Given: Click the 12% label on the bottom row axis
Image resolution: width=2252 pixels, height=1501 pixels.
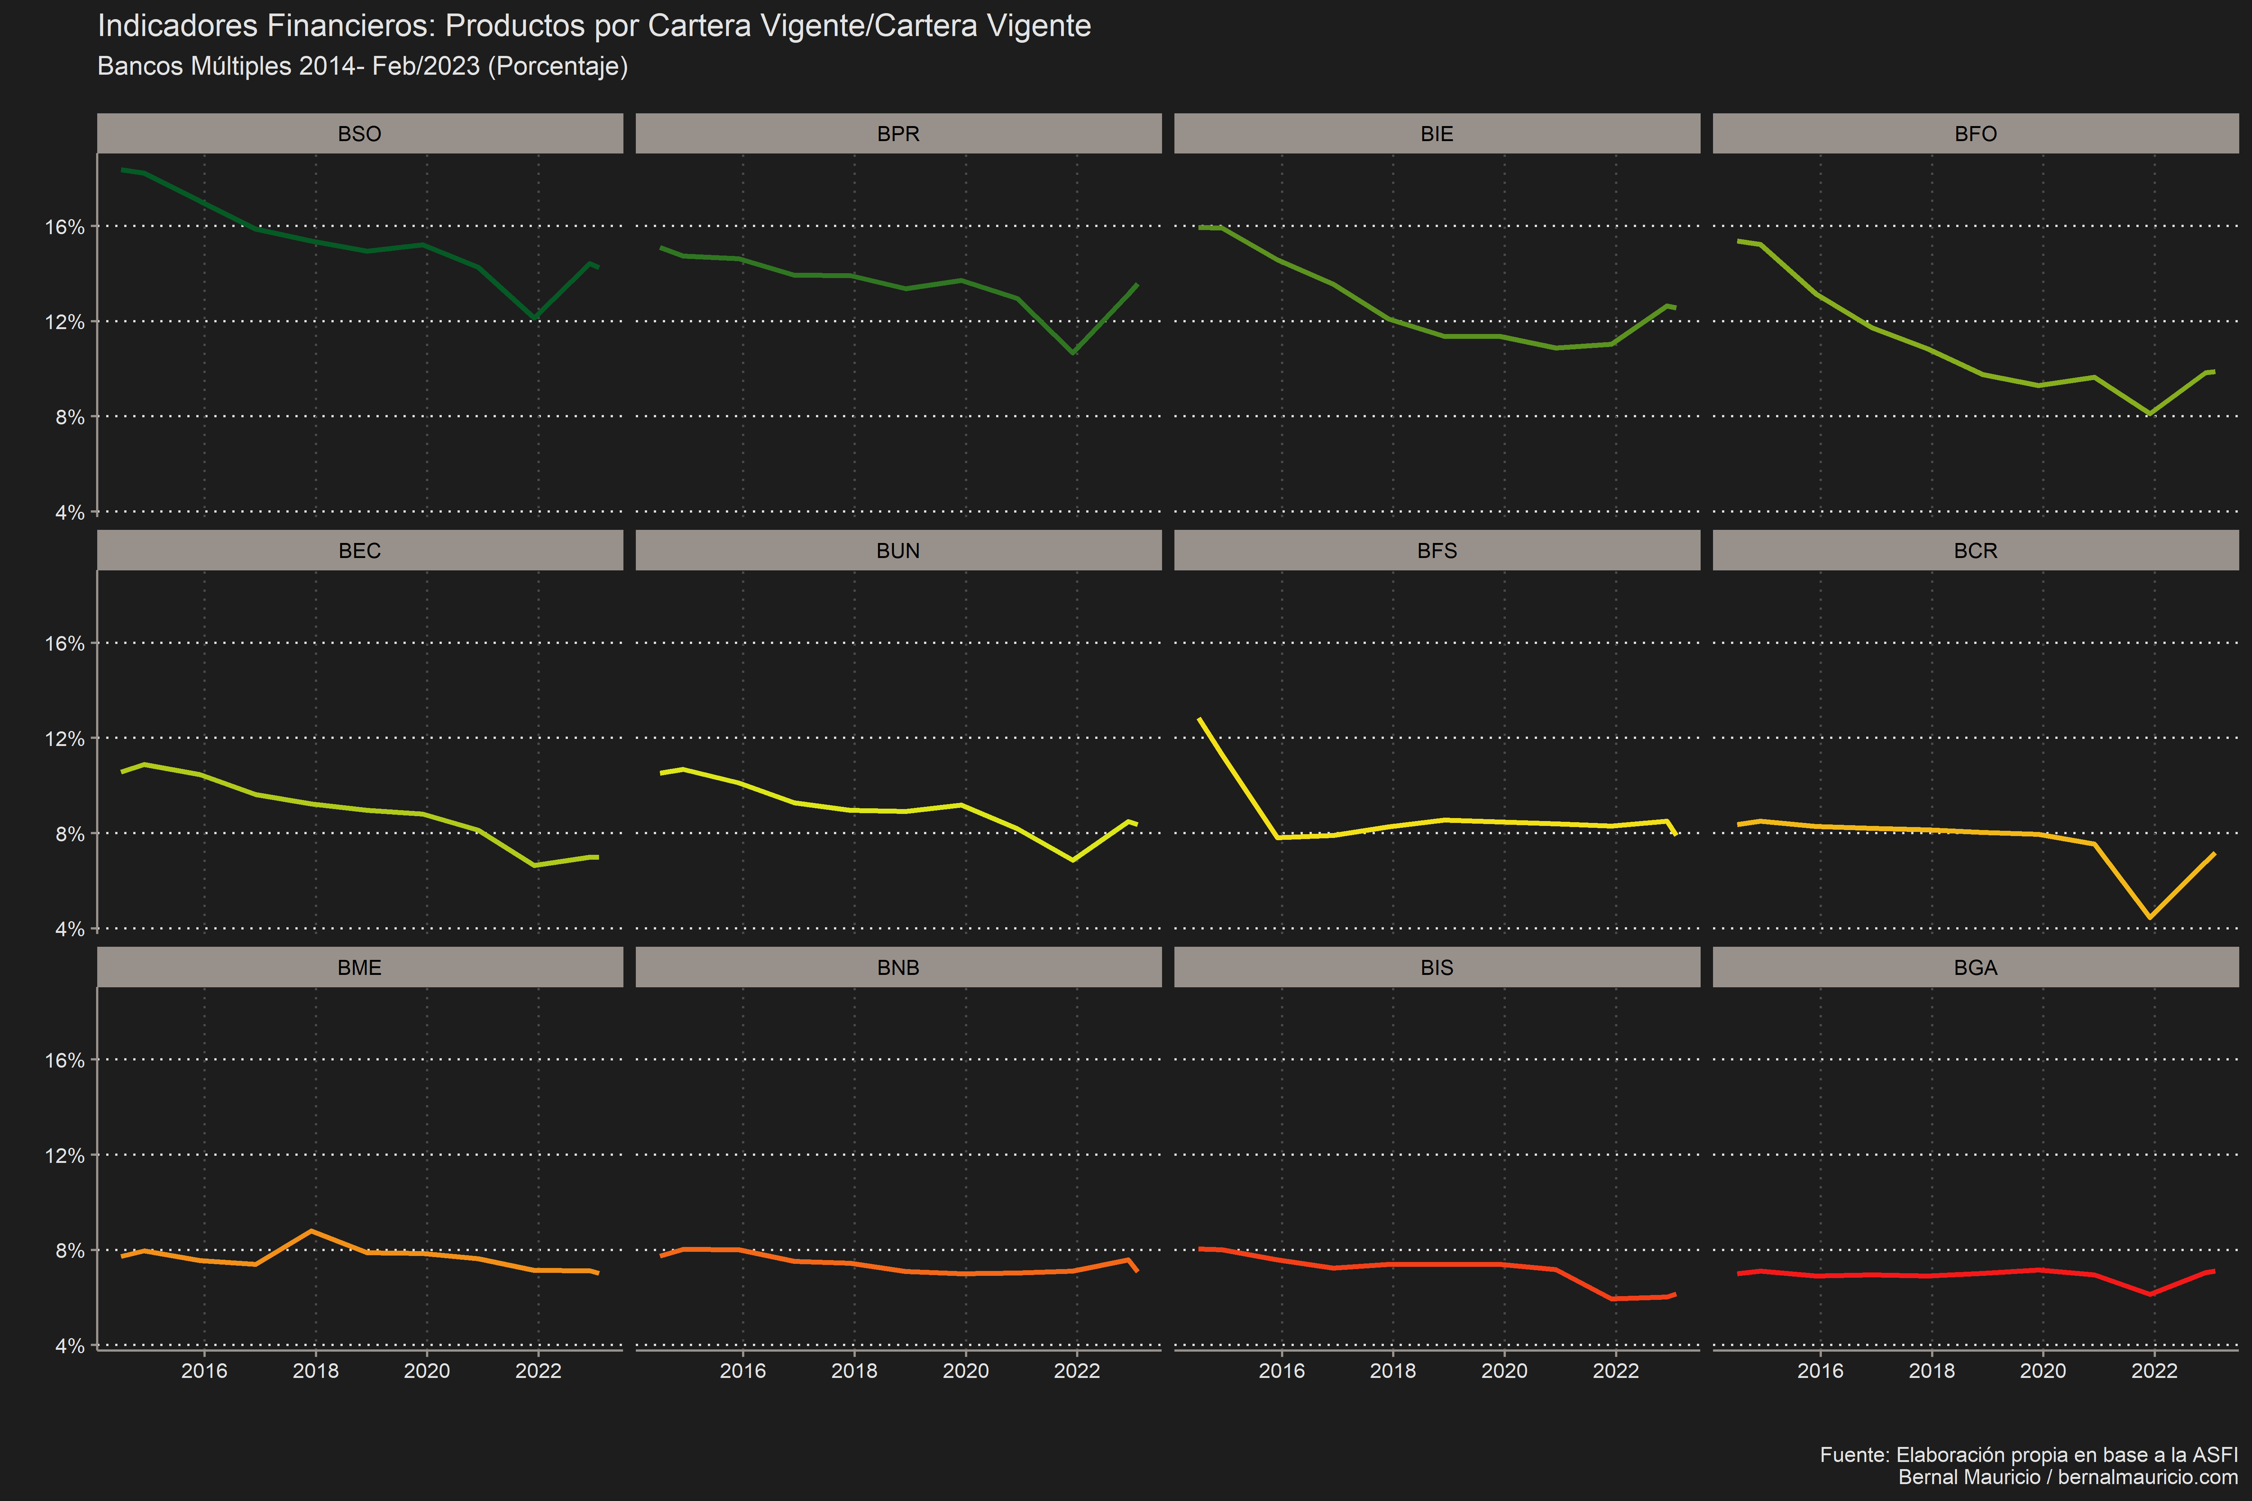Looking at the screenshot, I should point(65,1155).
